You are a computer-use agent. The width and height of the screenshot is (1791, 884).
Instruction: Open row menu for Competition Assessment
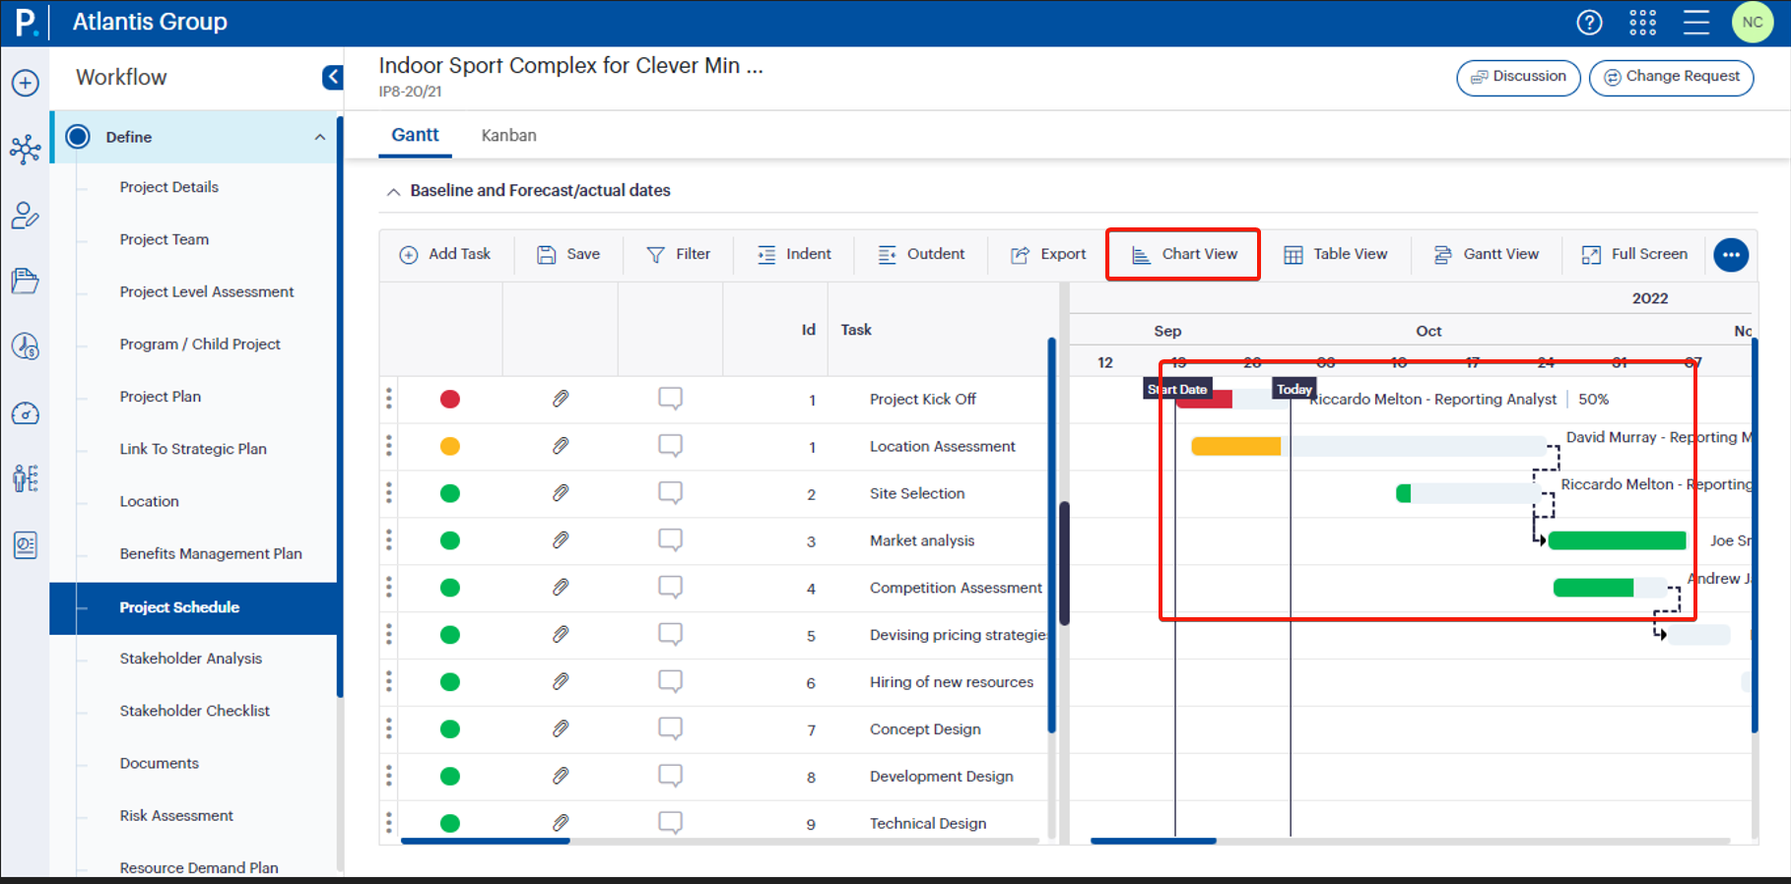click(389, 588)
